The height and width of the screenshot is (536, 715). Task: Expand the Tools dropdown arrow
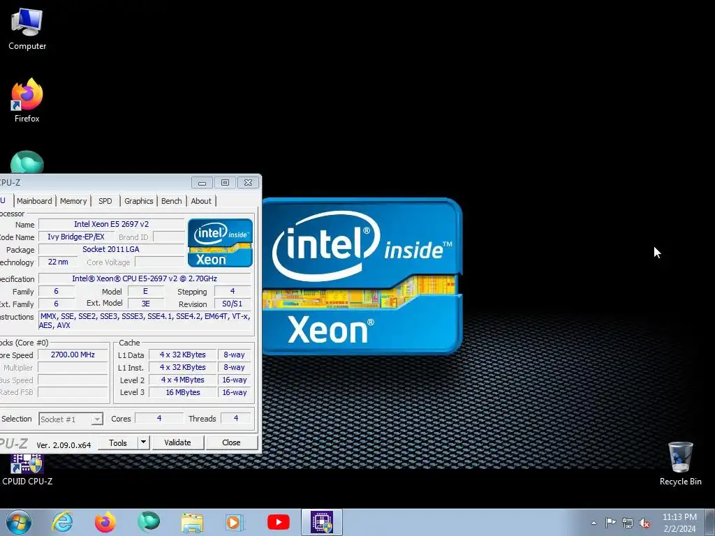click(144, 442)
